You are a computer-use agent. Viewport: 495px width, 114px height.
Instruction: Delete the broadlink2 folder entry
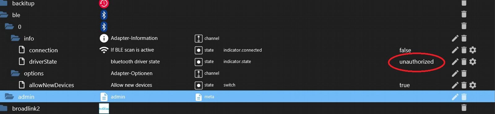point(464,108)
